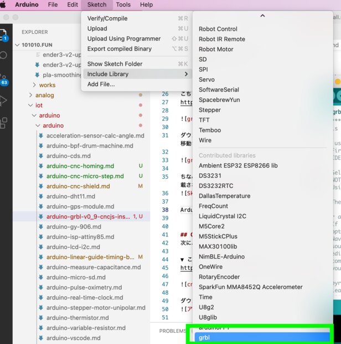Choose Export compiled Binary
Viewport: 341px width, 344px height.
point(137,49)
